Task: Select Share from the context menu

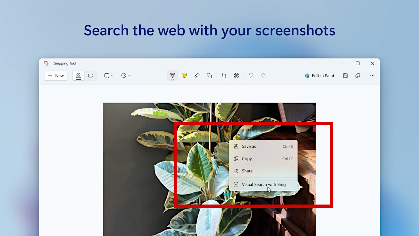Action: tap(247, 171)
